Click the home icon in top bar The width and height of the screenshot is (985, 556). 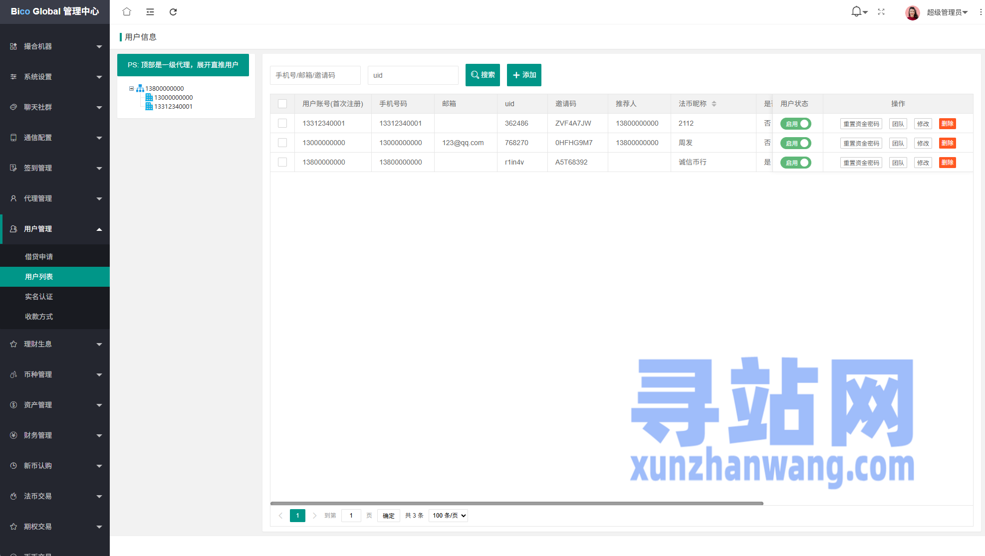(127, 11)
